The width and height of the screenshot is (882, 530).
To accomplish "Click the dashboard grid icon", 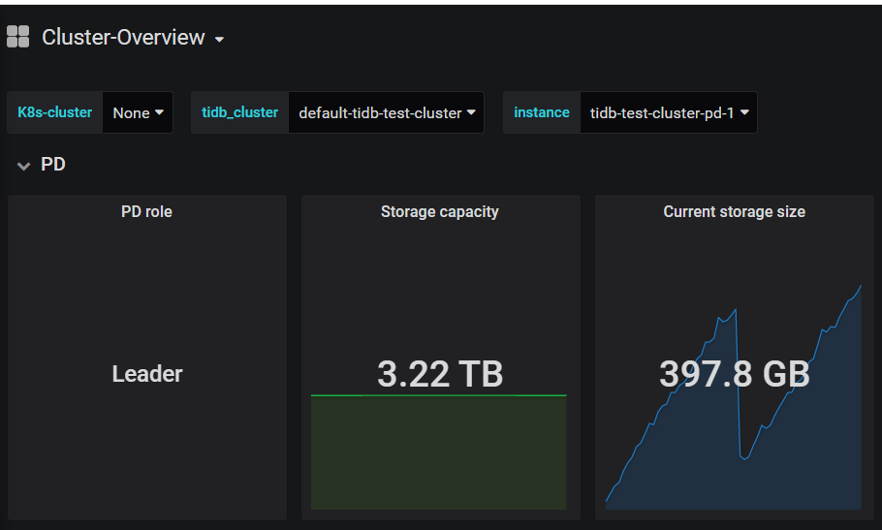I will pyautogui.click(x=18, y=37).
